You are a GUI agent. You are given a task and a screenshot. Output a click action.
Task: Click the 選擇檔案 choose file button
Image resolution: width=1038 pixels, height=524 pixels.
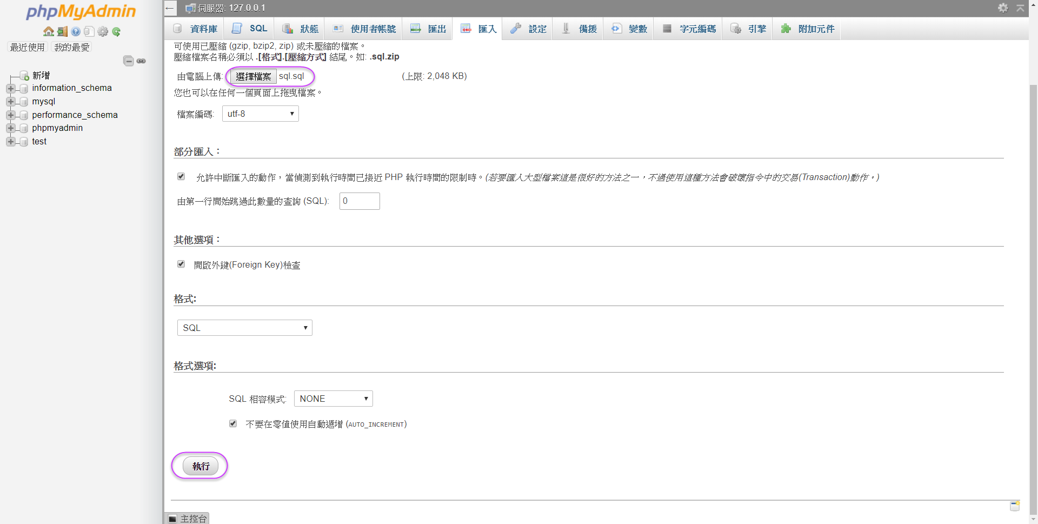coord(253,77)
